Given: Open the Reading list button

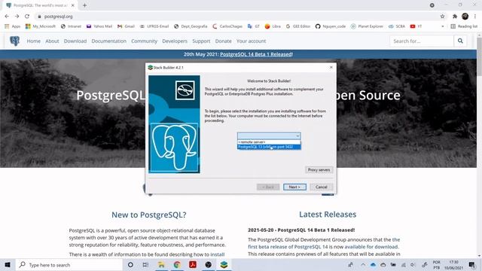Looking at the screenshot, I should click(464, 26).
